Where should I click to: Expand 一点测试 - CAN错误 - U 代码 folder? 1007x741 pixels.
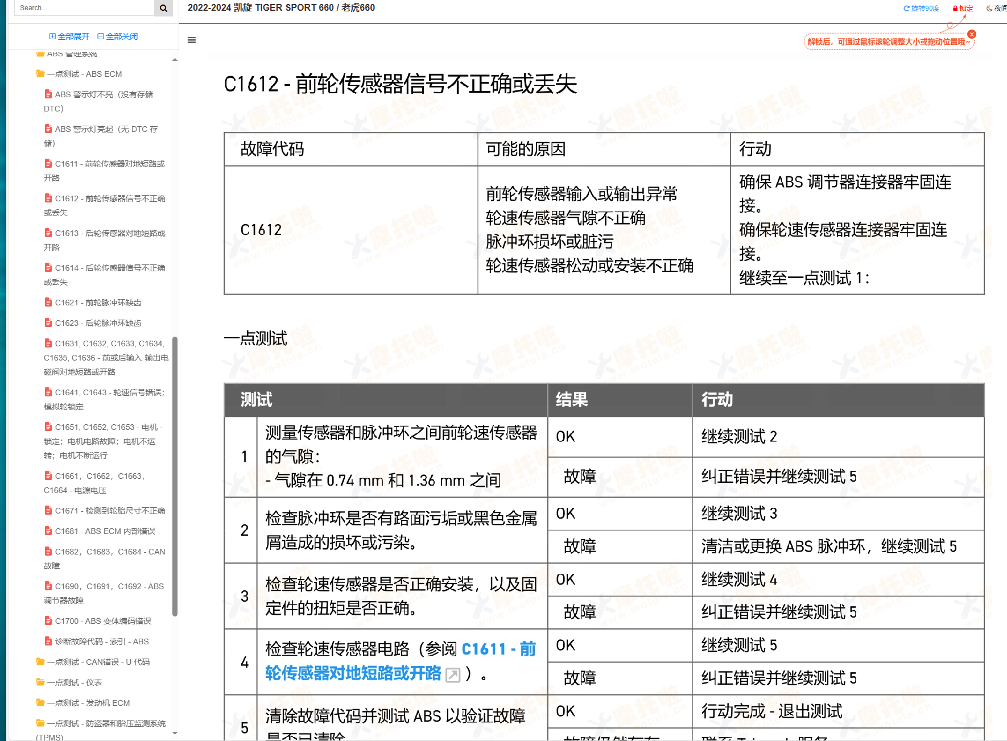[93, 662]
